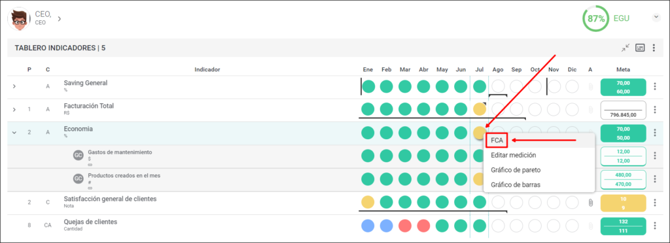
Task: Click the Dic month column header
Action: [x=572, y=69]
